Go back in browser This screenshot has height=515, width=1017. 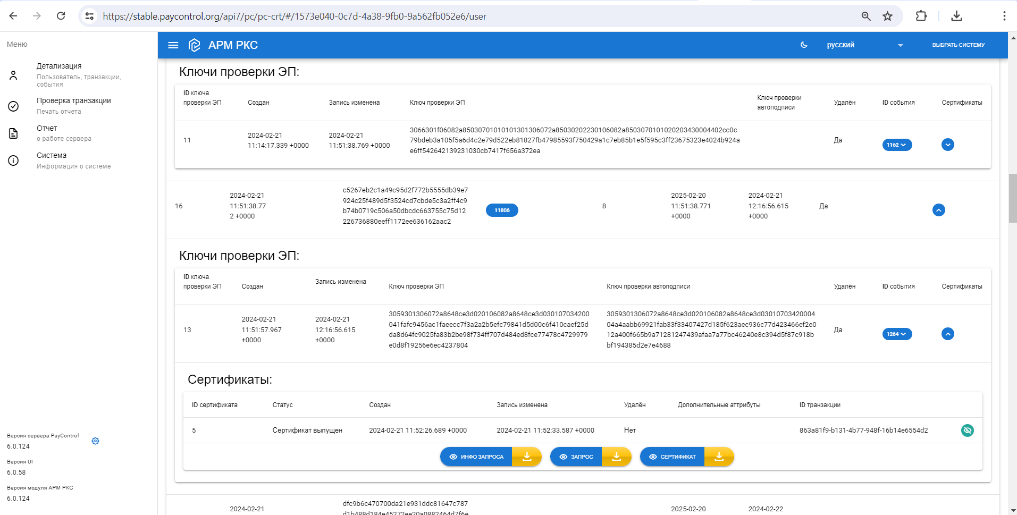13,16
